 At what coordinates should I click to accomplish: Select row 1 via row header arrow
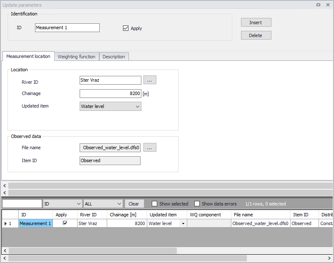click(10, 223)
